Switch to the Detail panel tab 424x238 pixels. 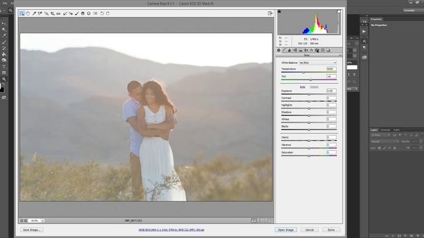pos(290,50)
